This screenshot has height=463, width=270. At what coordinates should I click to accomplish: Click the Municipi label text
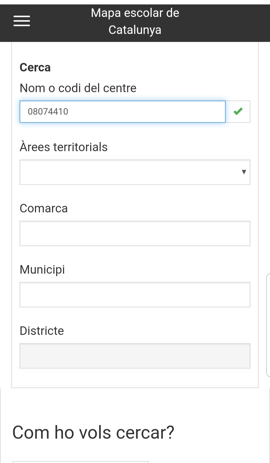coord(42,269)
